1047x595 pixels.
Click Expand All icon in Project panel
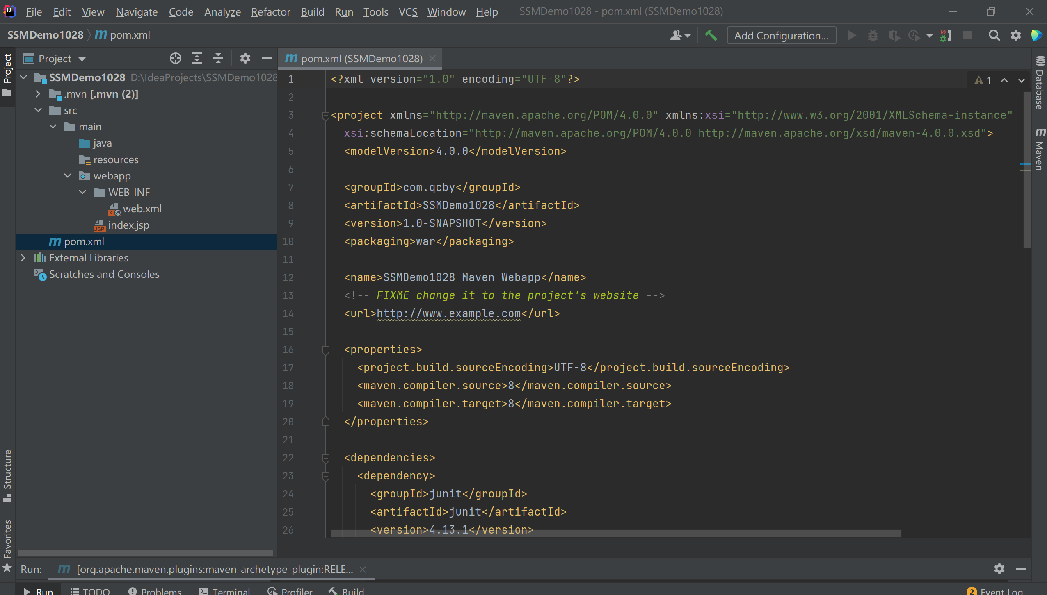coord(197,59)
